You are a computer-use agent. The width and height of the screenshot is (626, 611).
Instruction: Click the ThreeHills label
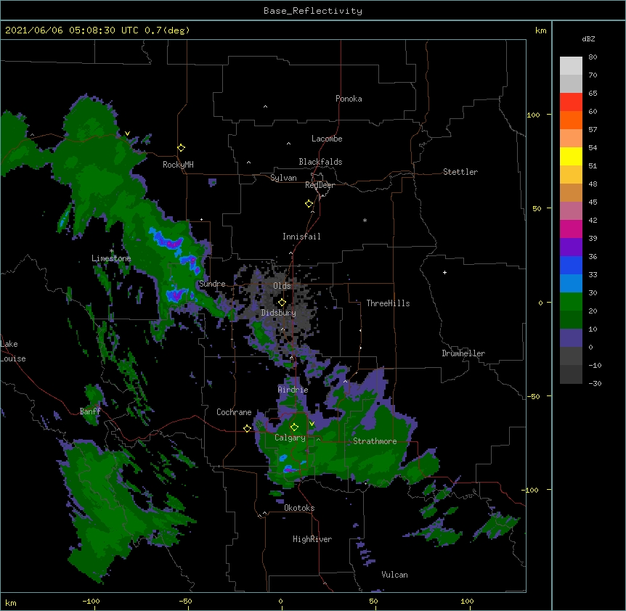click(x=388, y=303)
